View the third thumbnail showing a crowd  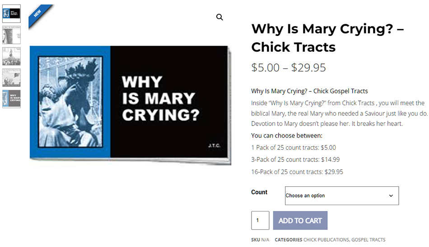pos(11,56)
